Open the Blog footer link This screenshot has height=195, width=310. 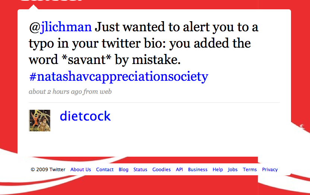tap(124, 170)
